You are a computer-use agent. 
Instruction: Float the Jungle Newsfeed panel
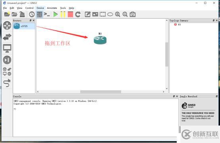(217, 96)
